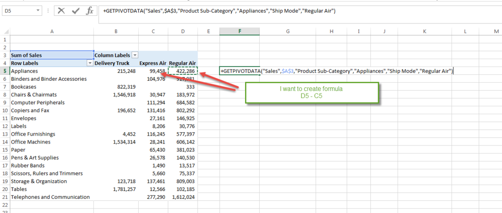This screenshot has height=213, width=502.
Task: Open Column Labels filter dropdown
Action: (135, 55)
